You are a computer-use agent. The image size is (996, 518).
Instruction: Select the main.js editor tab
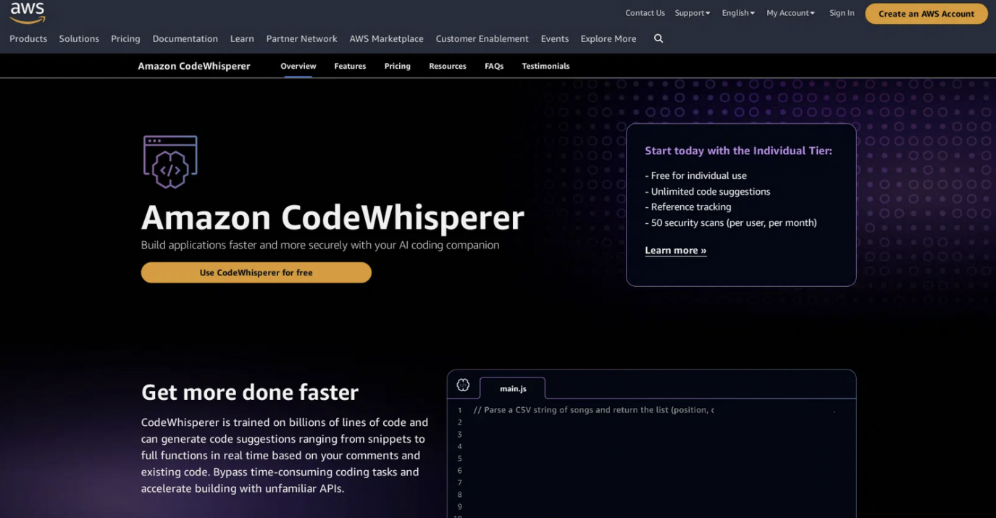[513, 388]
